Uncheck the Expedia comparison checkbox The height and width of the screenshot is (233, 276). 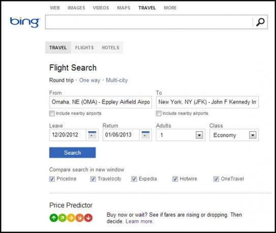[134, 179]
